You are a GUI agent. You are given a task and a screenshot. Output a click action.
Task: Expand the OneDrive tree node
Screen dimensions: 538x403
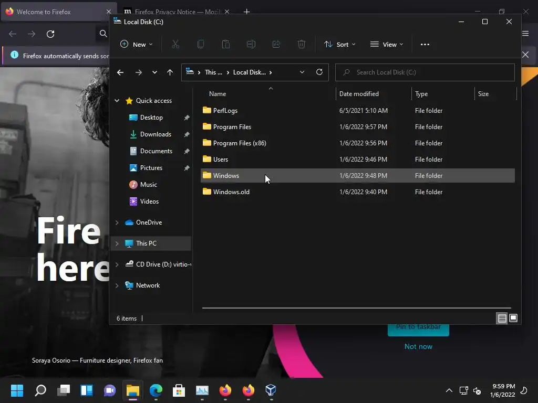pyautogui.click(x=117, y=222)
